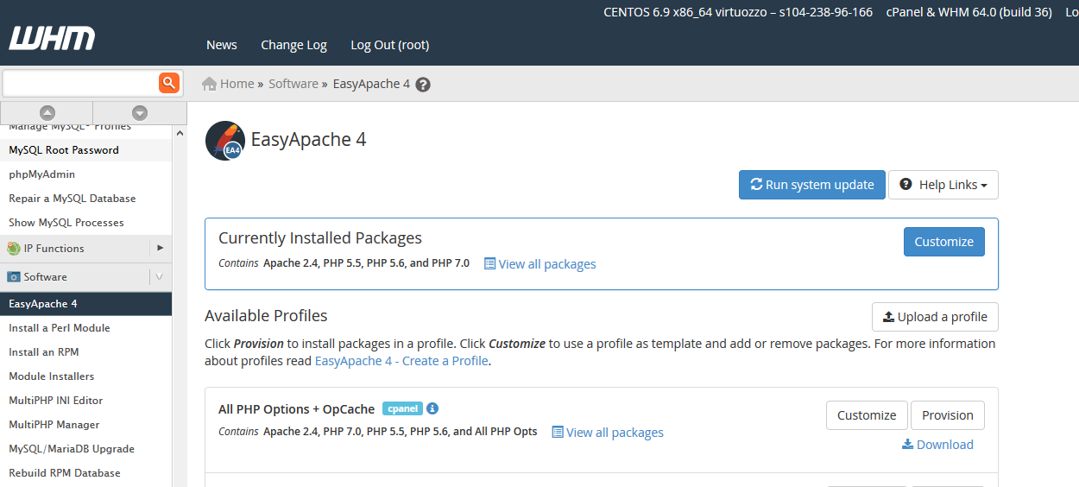View all packages for All PHP Options
The image size is (1079, 487).
click(608, 433)
